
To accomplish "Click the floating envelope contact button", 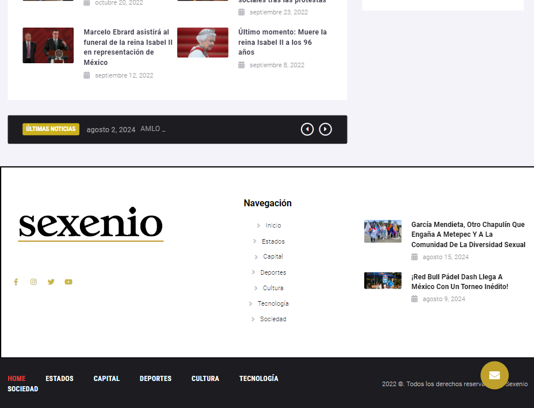I will (x=494, y=375).
